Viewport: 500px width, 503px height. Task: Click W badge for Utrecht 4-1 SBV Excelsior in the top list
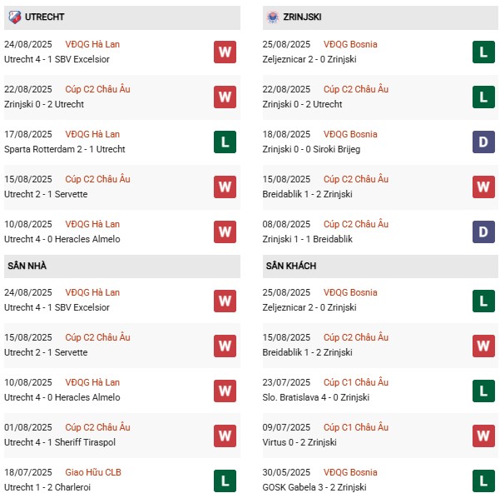(x=225, y=52)
